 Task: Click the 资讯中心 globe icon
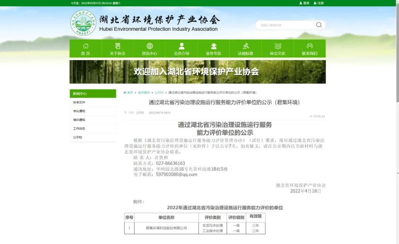pyautogui.click(x=150, y=46)
